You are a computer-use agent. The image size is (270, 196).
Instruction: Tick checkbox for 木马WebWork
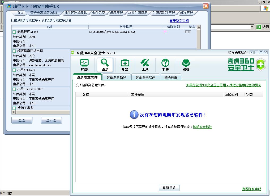(14, 70)
